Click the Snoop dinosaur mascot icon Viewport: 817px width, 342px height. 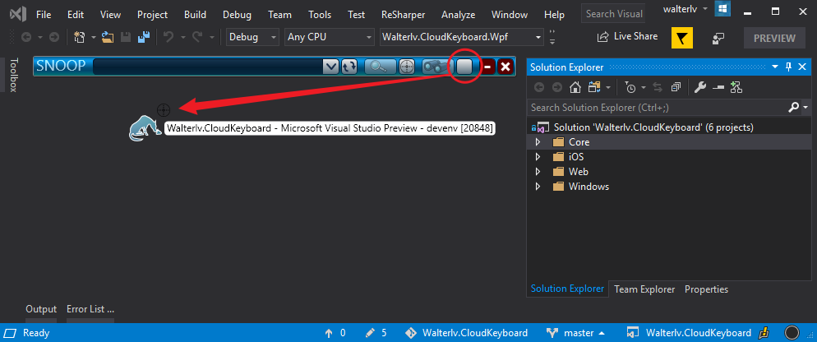[145, 127]
